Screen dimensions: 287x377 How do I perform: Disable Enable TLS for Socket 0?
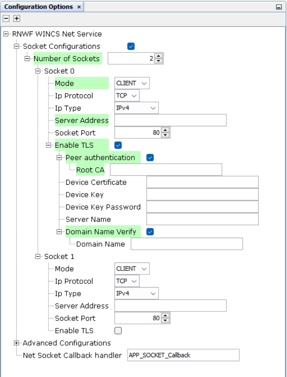118,145
